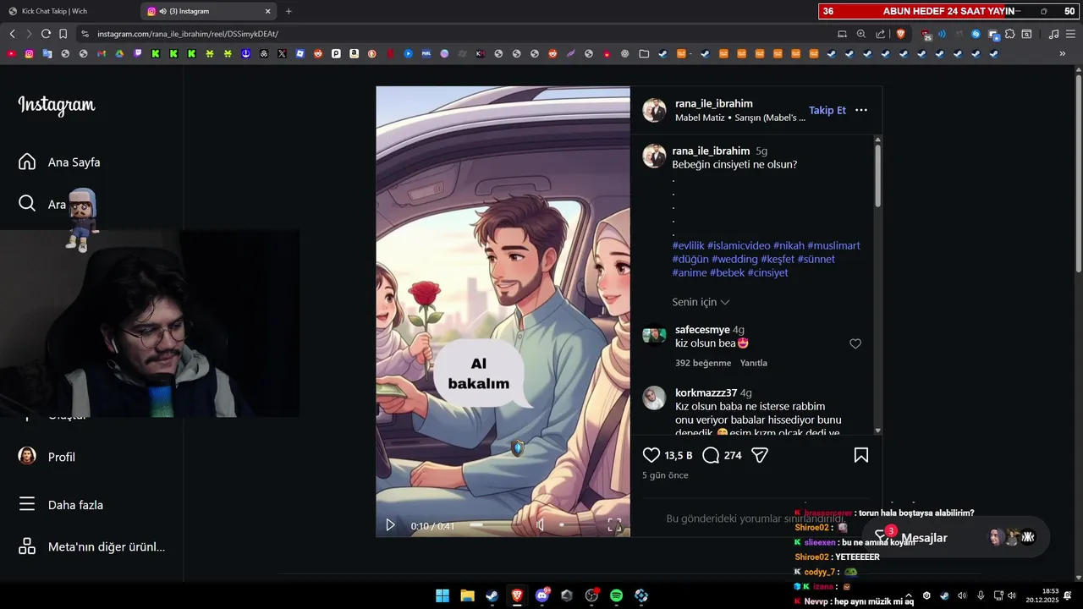Open the Gmail bookmark
This screenshot has height=609, width=1083.
click(102, 53)
